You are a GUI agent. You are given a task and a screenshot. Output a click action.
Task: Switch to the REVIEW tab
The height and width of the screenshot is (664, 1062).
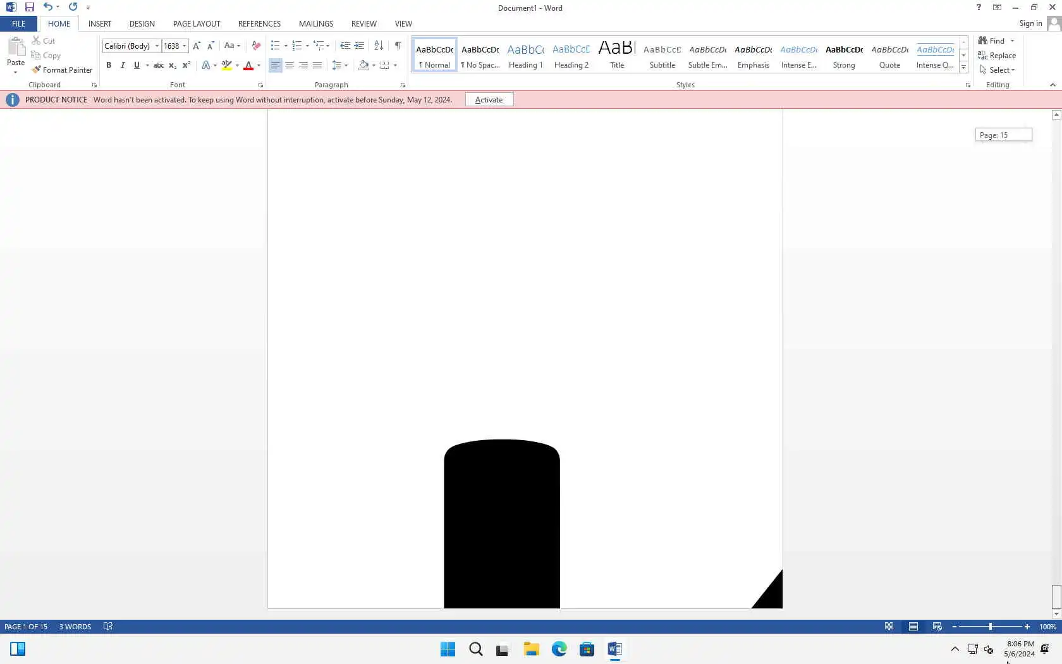[x=363, y=23]
